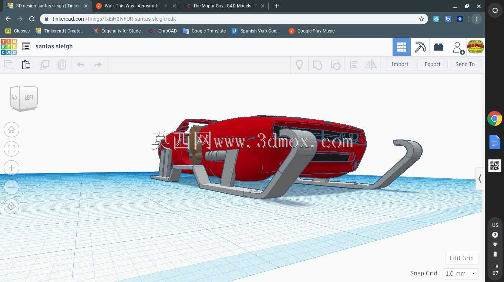Screen dimensions: 504x282
Task: Open the Classes bookmark
Action: click(x=17, y=31)
